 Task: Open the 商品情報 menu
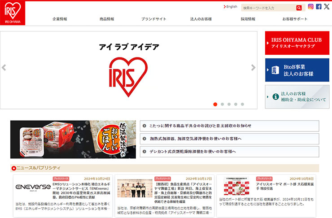click(x=107, y=19)
